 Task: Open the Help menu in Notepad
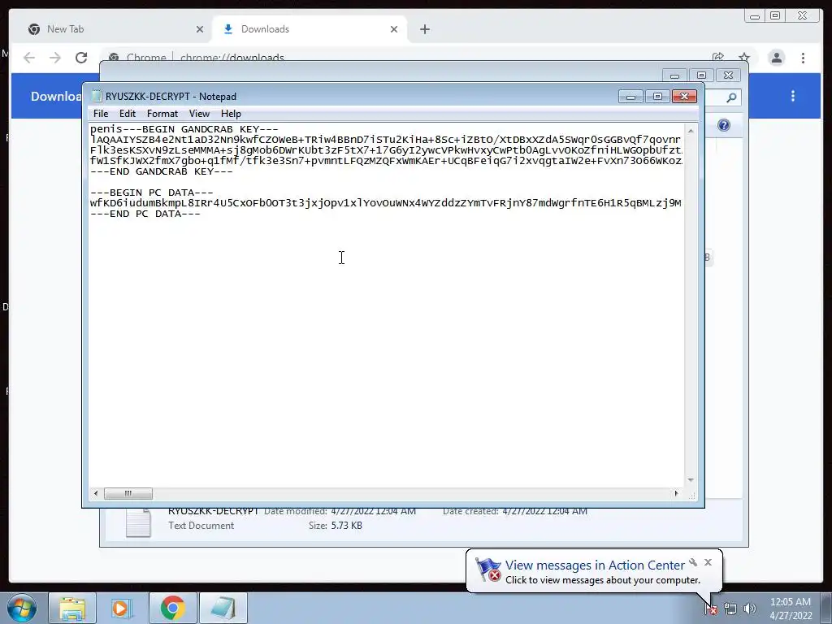pos(231,114)
